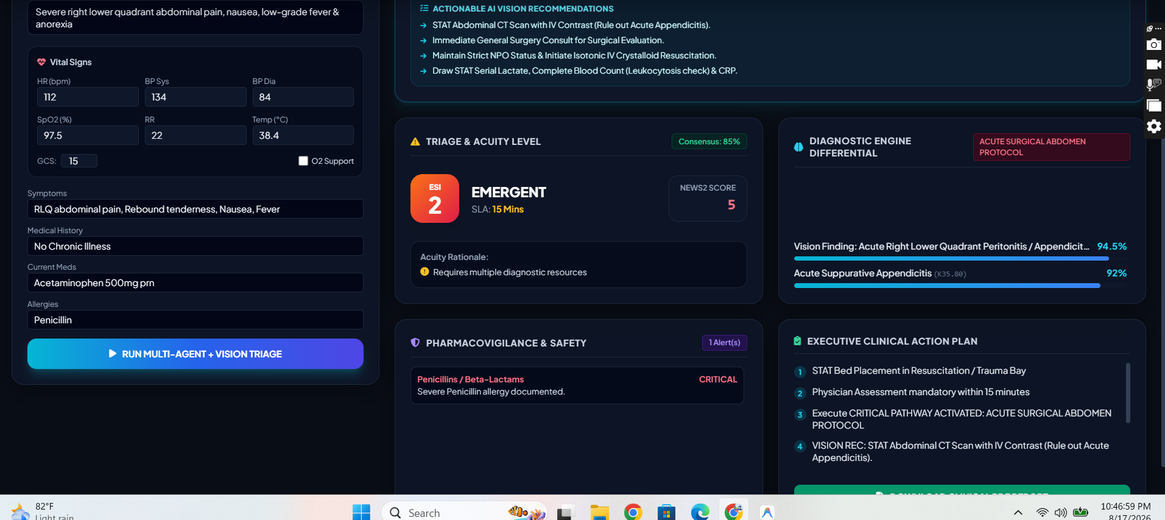1165x520 pixels.
Task: Click the heart icon beside Vital Signs
Action: pyautogui.click(x=41, y=62)
